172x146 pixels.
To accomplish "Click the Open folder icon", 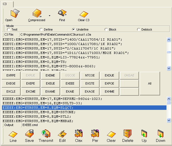I will coord(14,13).
